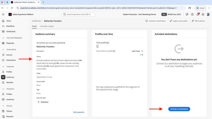Click Audiences in the breadcrumb
The image size is (212, 119).
(x=36, y=21)
